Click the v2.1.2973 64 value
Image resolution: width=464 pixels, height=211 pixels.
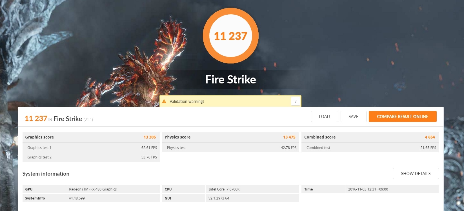(219, 198)
